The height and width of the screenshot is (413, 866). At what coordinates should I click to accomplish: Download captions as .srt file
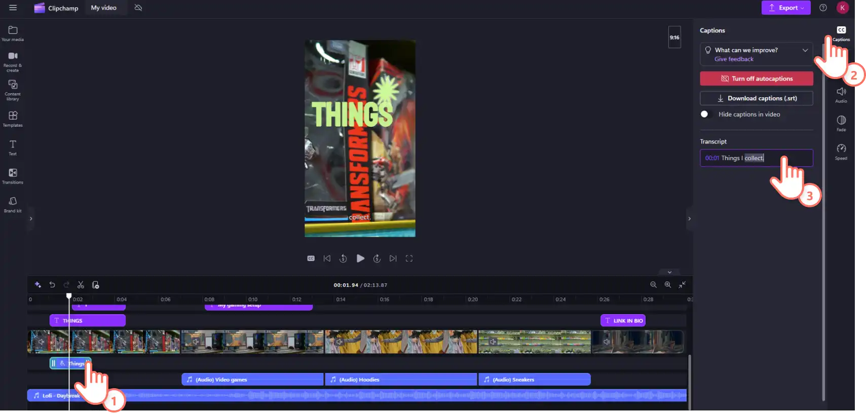click(x=757, y=98)
